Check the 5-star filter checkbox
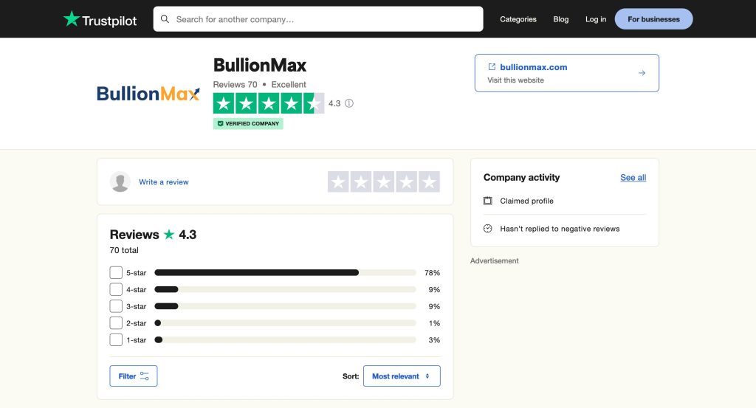The width and height of the screenshot is (756, 408). click(x=116, y=272)
